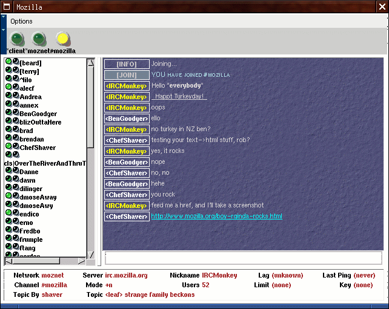
Task: Select user brendan in the list
Action: [x=32, y=139]
